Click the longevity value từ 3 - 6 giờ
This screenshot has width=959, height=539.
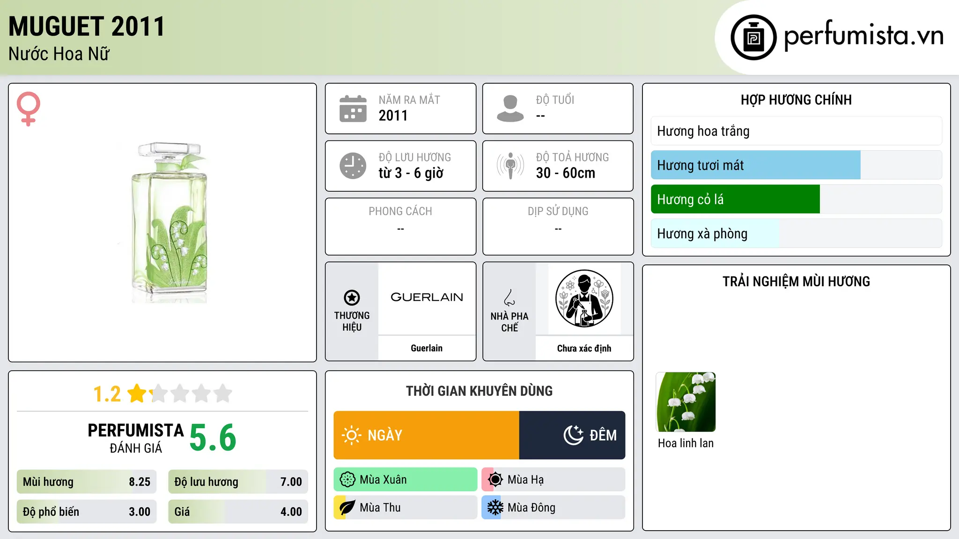411,173
